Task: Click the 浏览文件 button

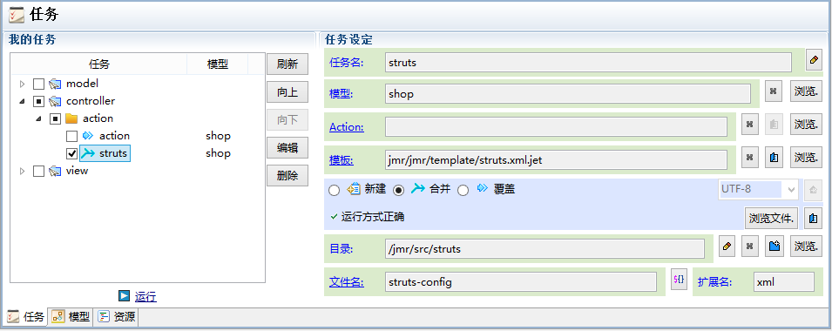Action: [x=772, y=218]
